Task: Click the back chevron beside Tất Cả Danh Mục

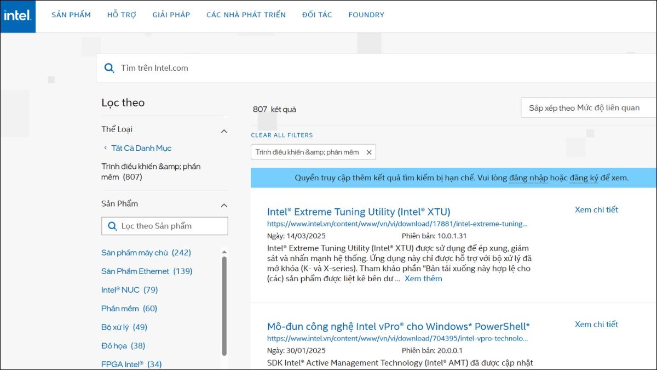Action: pyautogui.click(x=105, y=148)
